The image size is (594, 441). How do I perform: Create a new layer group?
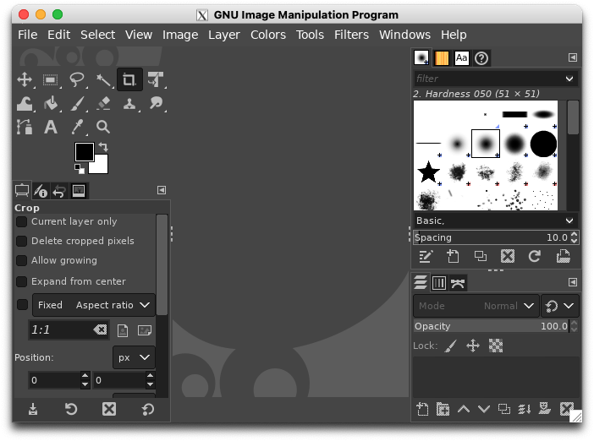(443, 409)
